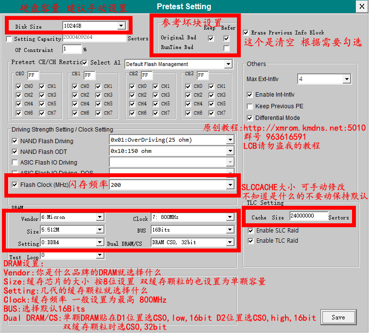Click the OP Constraint input field
Screen dimensions: 369x333
[71, 49]
